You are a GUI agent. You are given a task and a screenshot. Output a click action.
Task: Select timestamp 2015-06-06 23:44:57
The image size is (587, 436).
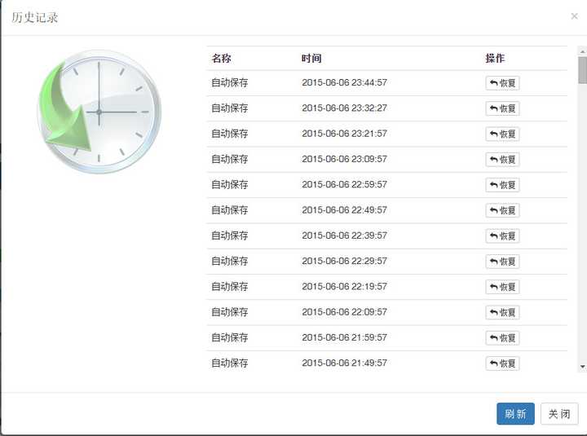344,82
